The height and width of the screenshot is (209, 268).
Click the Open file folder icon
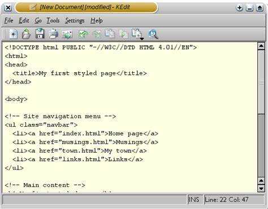pyautogui.click(x=27, y=34)
